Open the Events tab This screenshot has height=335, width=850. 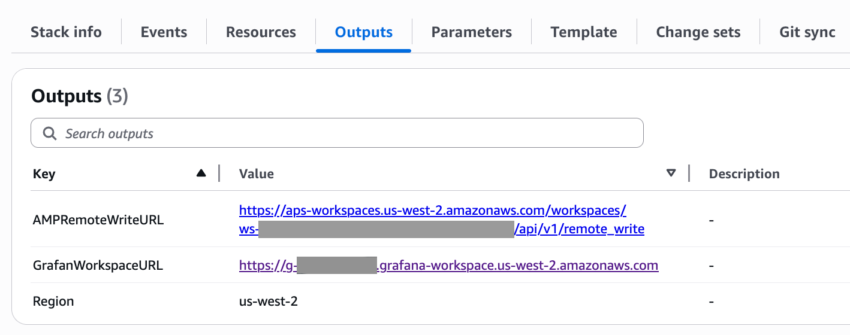click(164, 32)
